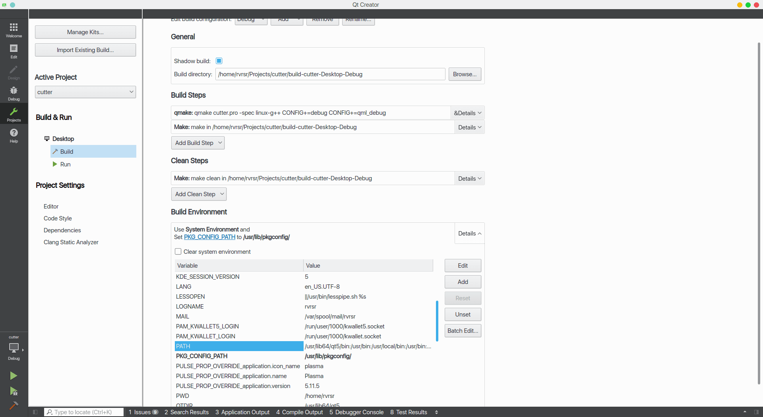Viewport: 763px width, 417px height.
Task: Unset the selected environment variable
Action: click(x=463, y=315)
